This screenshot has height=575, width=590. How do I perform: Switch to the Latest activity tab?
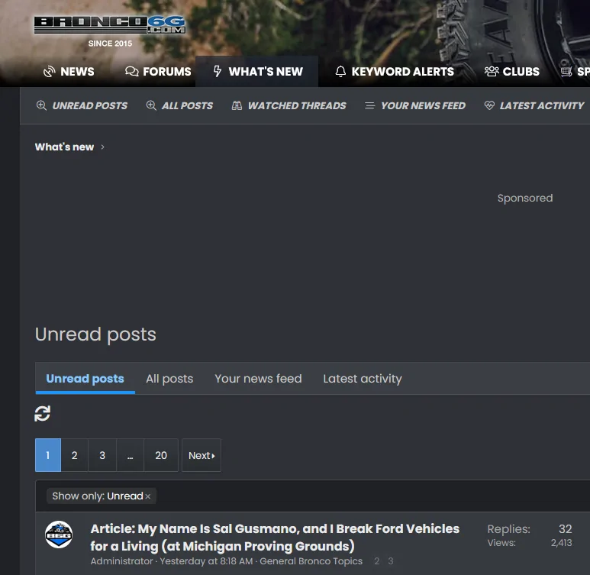coord(363,379)
